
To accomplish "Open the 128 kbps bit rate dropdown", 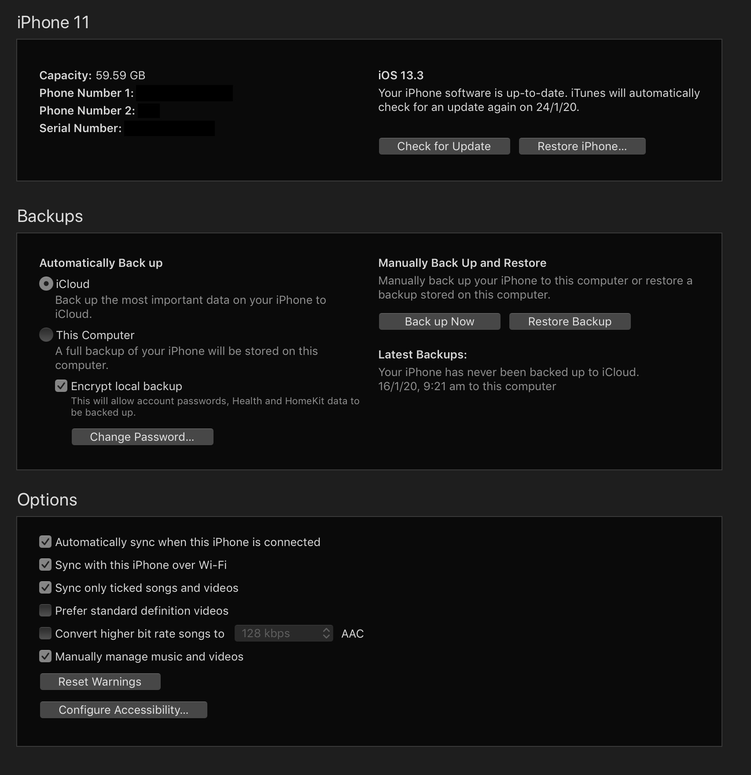I will (x=283, y=633).
